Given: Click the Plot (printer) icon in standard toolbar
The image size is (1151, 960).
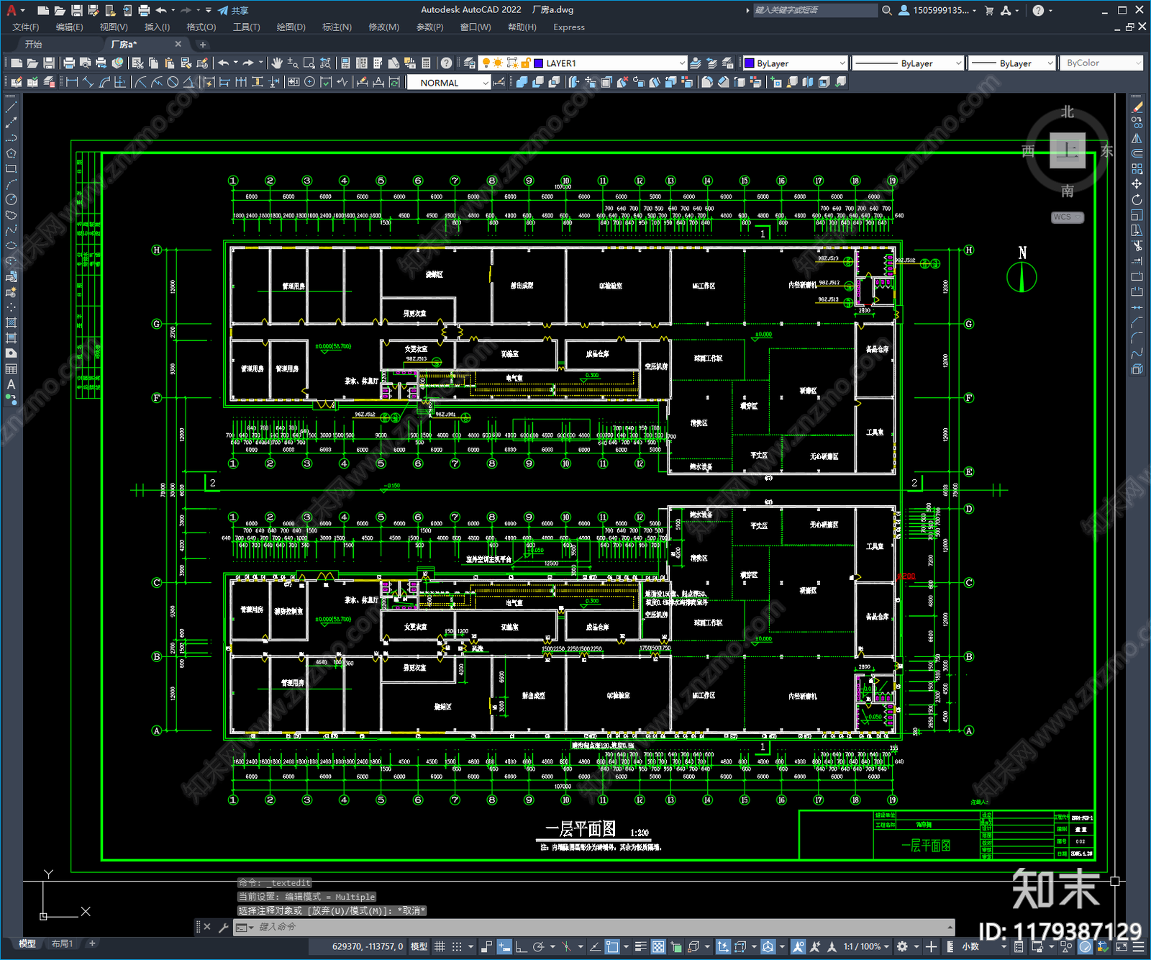Looking at the screenshot, I should click(69, 63).
